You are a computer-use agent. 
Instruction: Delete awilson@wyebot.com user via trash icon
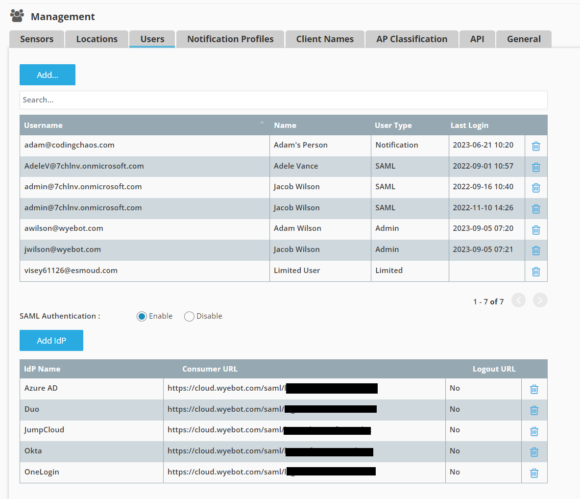pos(535,230)
